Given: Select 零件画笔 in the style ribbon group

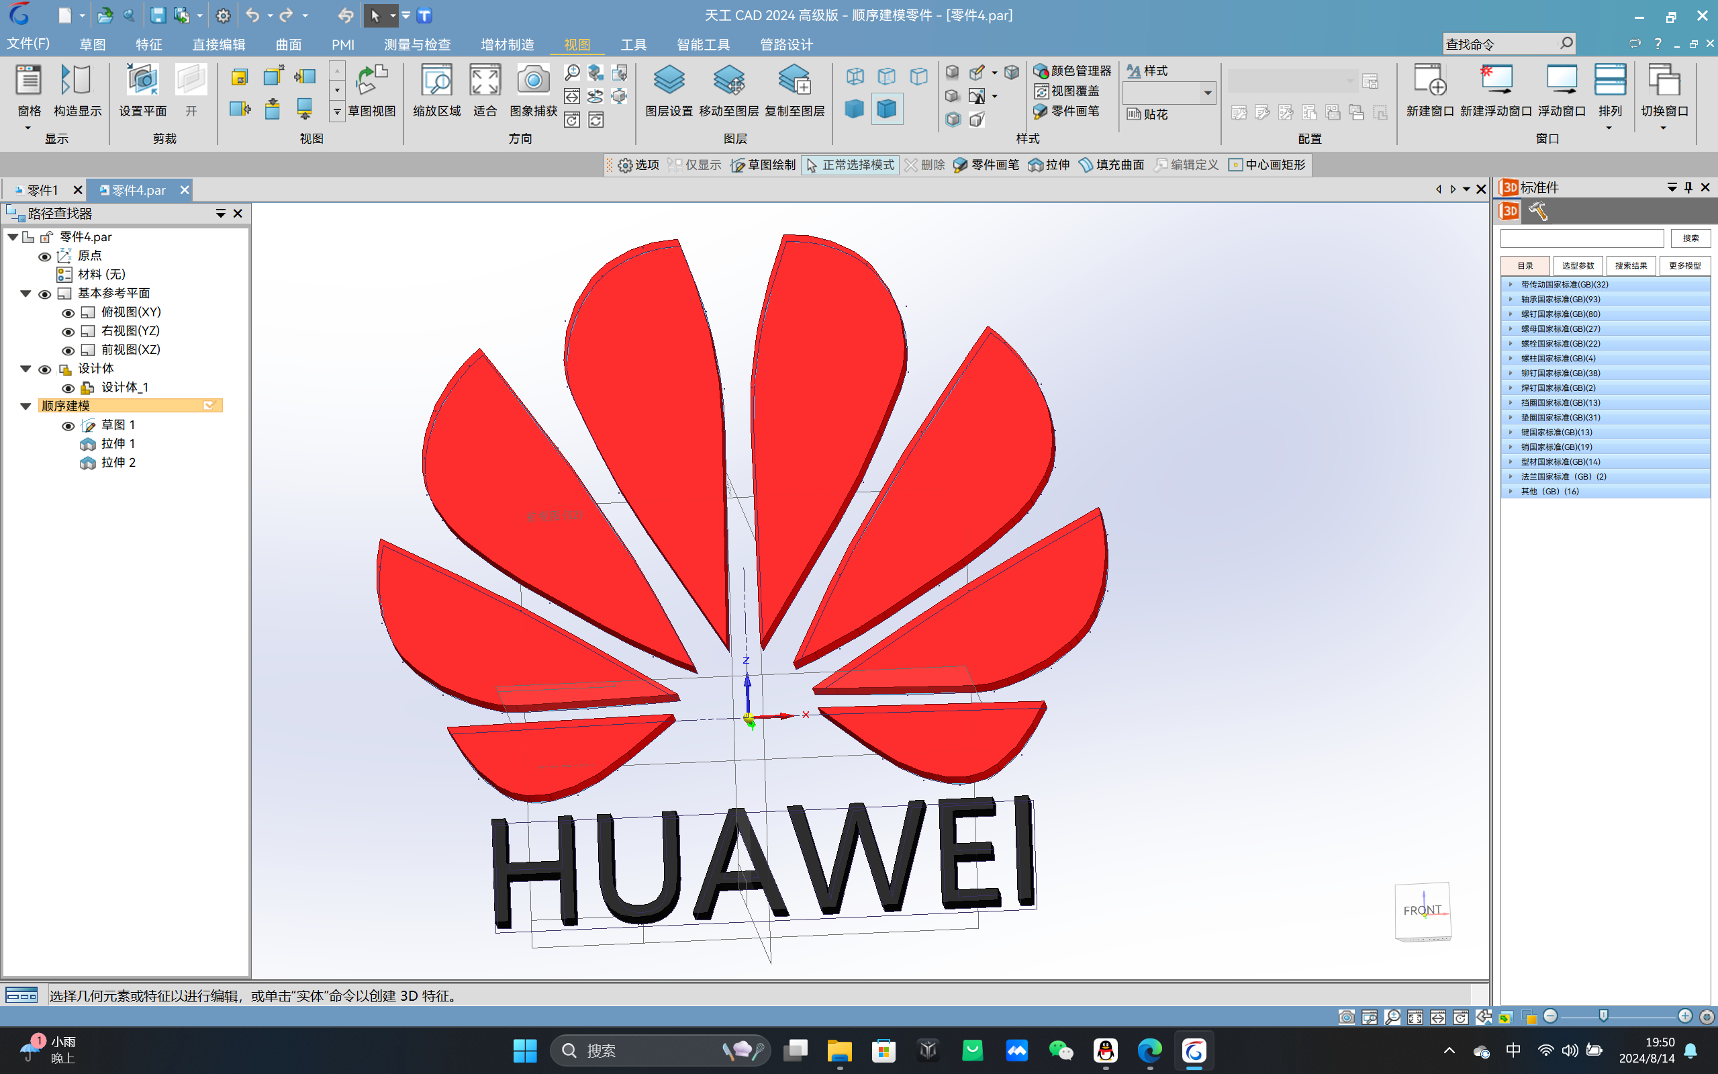Looking at the screenshot, I should pyautogui.click(x=1066, y=111).
